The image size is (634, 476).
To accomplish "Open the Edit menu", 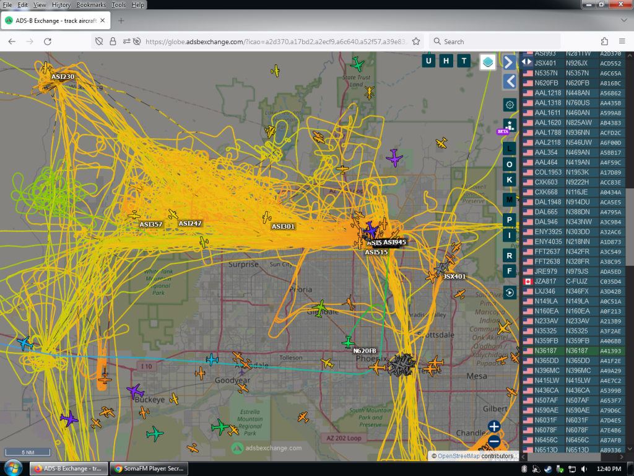I will [x=23, y=5].
